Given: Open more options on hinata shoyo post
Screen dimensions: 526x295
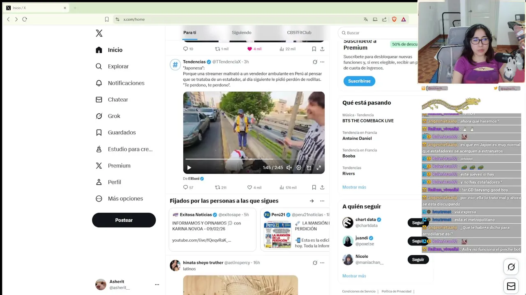Looking at the screenshot, I should click(x=322, y=263).
